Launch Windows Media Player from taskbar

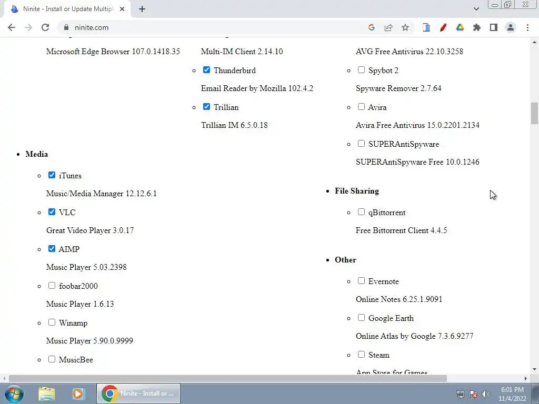coord(78,393)
